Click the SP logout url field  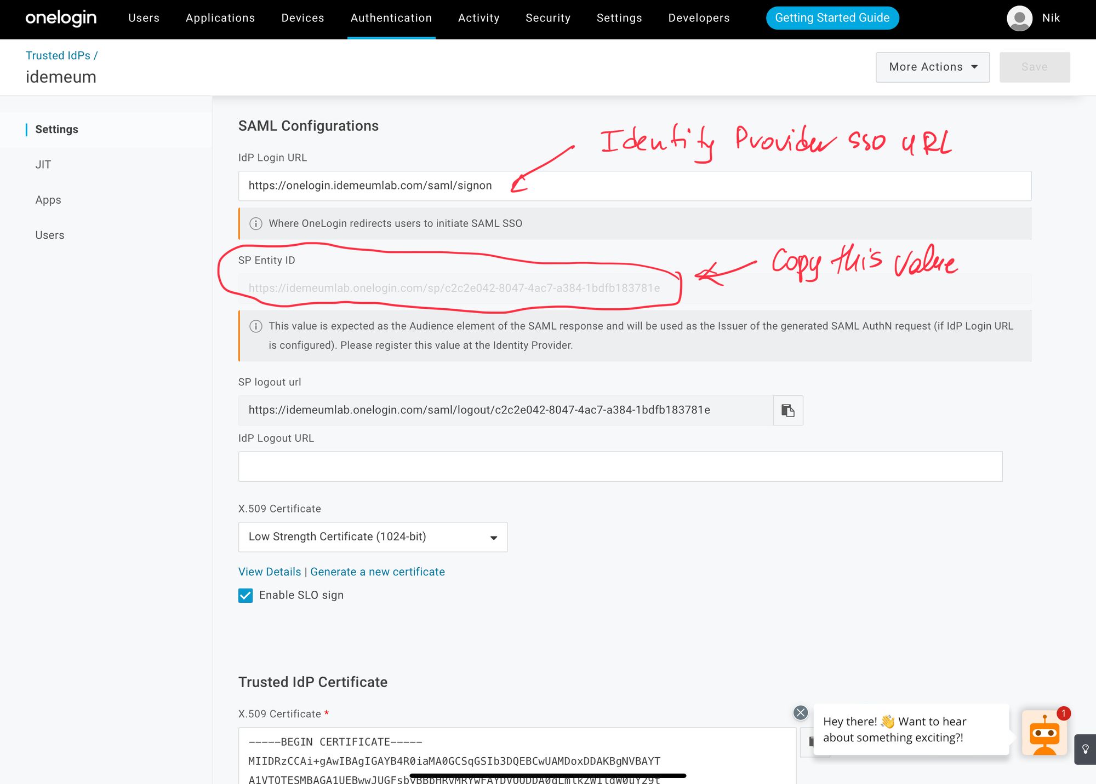coord(506,410)
